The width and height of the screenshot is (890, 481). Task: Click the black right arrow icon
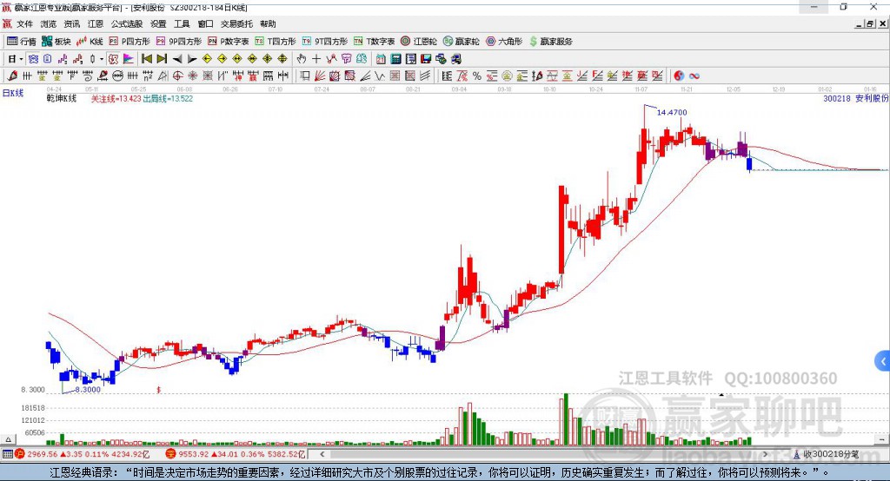(x=192, y=59)
